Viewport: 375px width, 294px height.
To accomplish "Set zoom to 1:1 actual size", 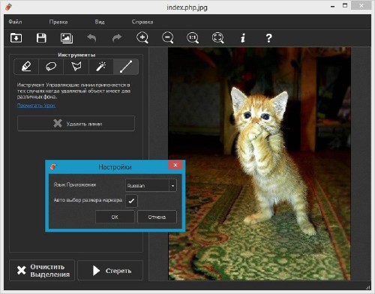I will pos(193,38).
